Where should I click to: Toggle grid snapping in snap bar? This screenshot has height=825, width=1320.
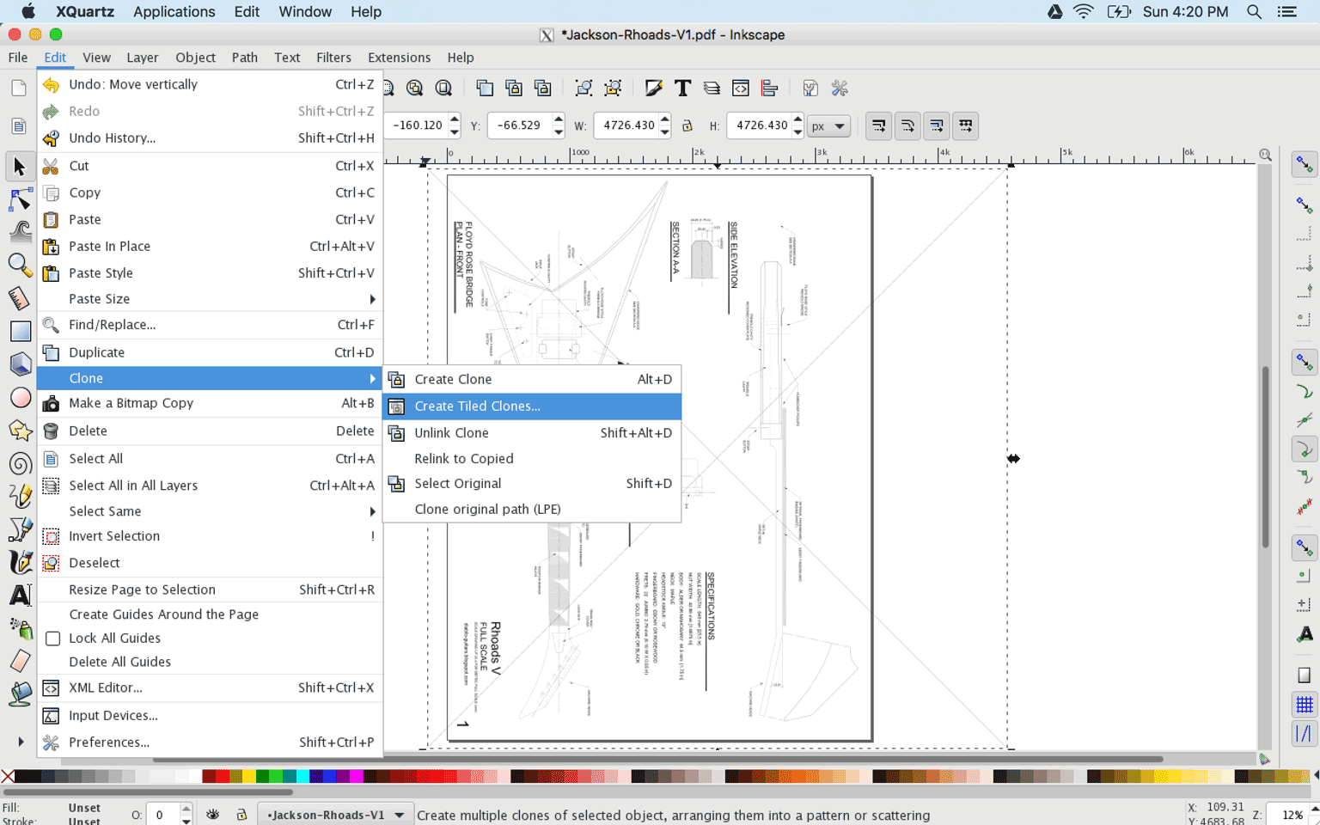point(1304,705)
